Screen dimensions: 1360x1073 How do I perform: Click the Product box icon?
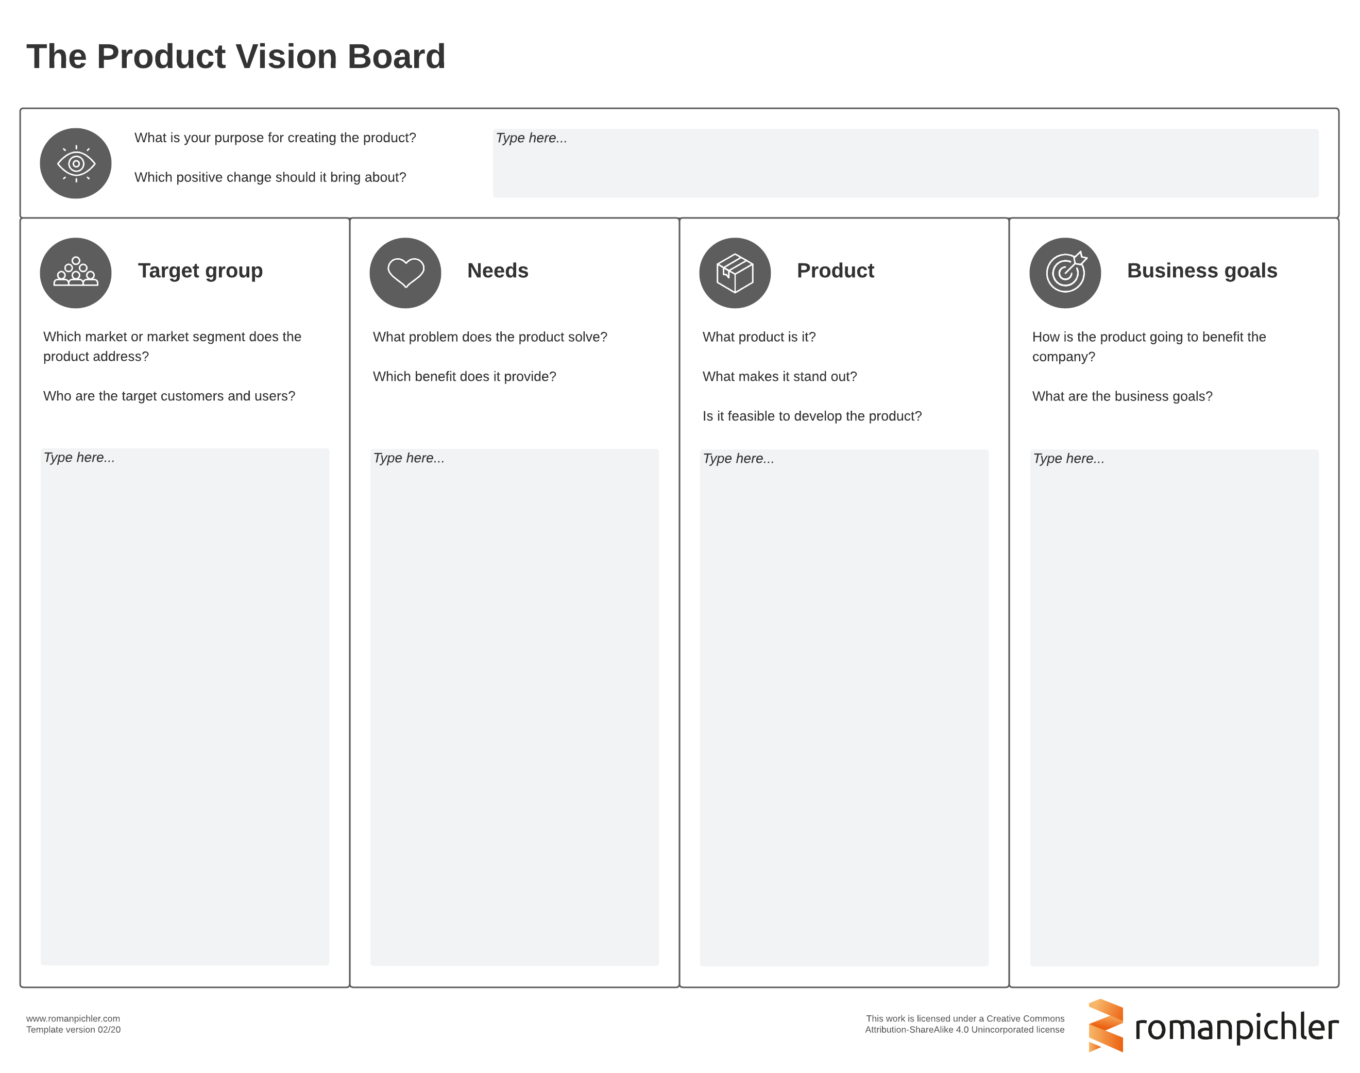tap(735, 273)
